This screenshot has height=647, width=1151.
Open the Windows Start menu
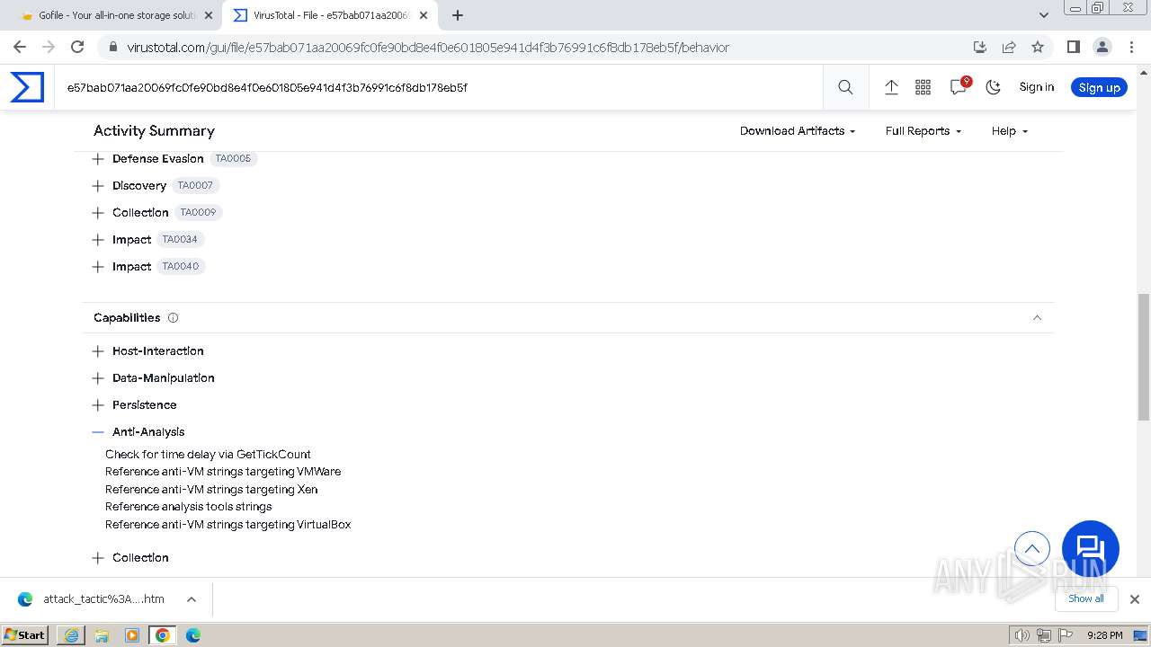25,635
